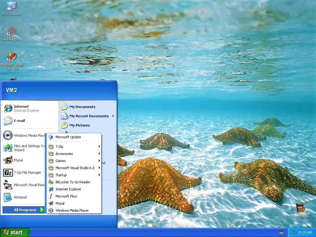Expand My Recent Documents arrow
Image resolution: width=316 pixels, height=237 pixels.
click(x=113, y=116)
